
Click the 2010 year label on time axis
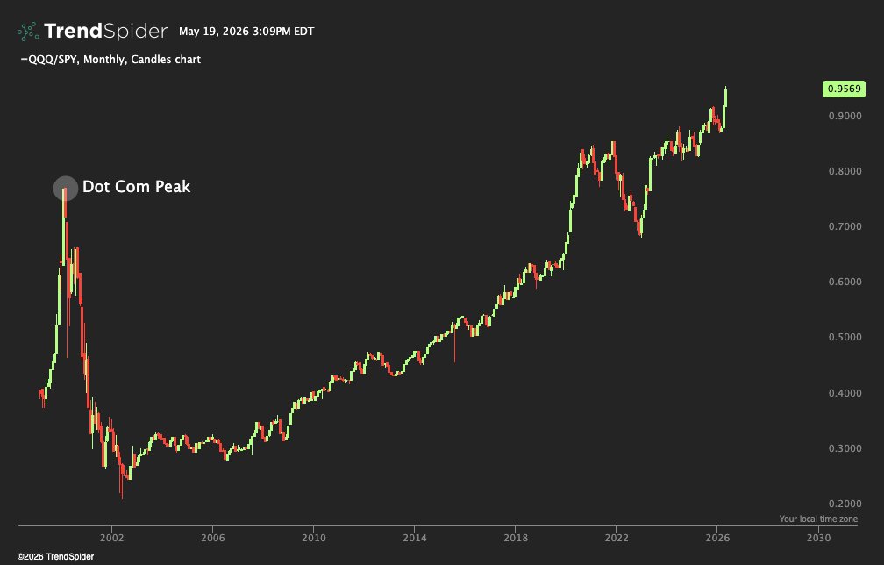tap(313, 538)
